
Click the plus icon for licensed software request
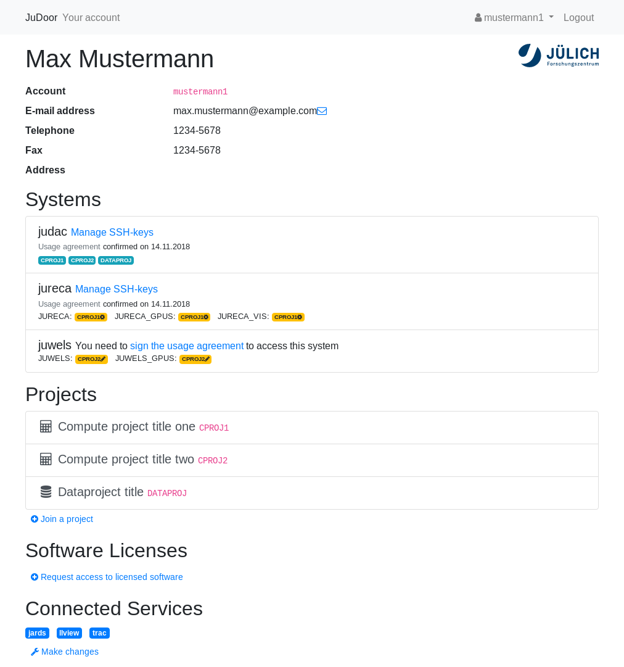click(x=35, y=577)
